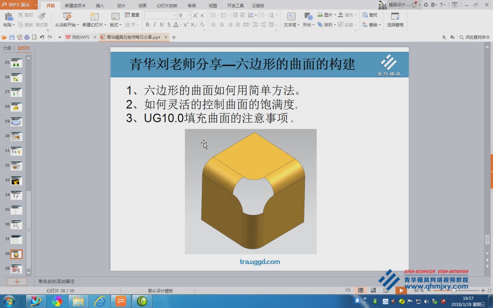Click the Paste (粘贴) icon

point(8,17)
